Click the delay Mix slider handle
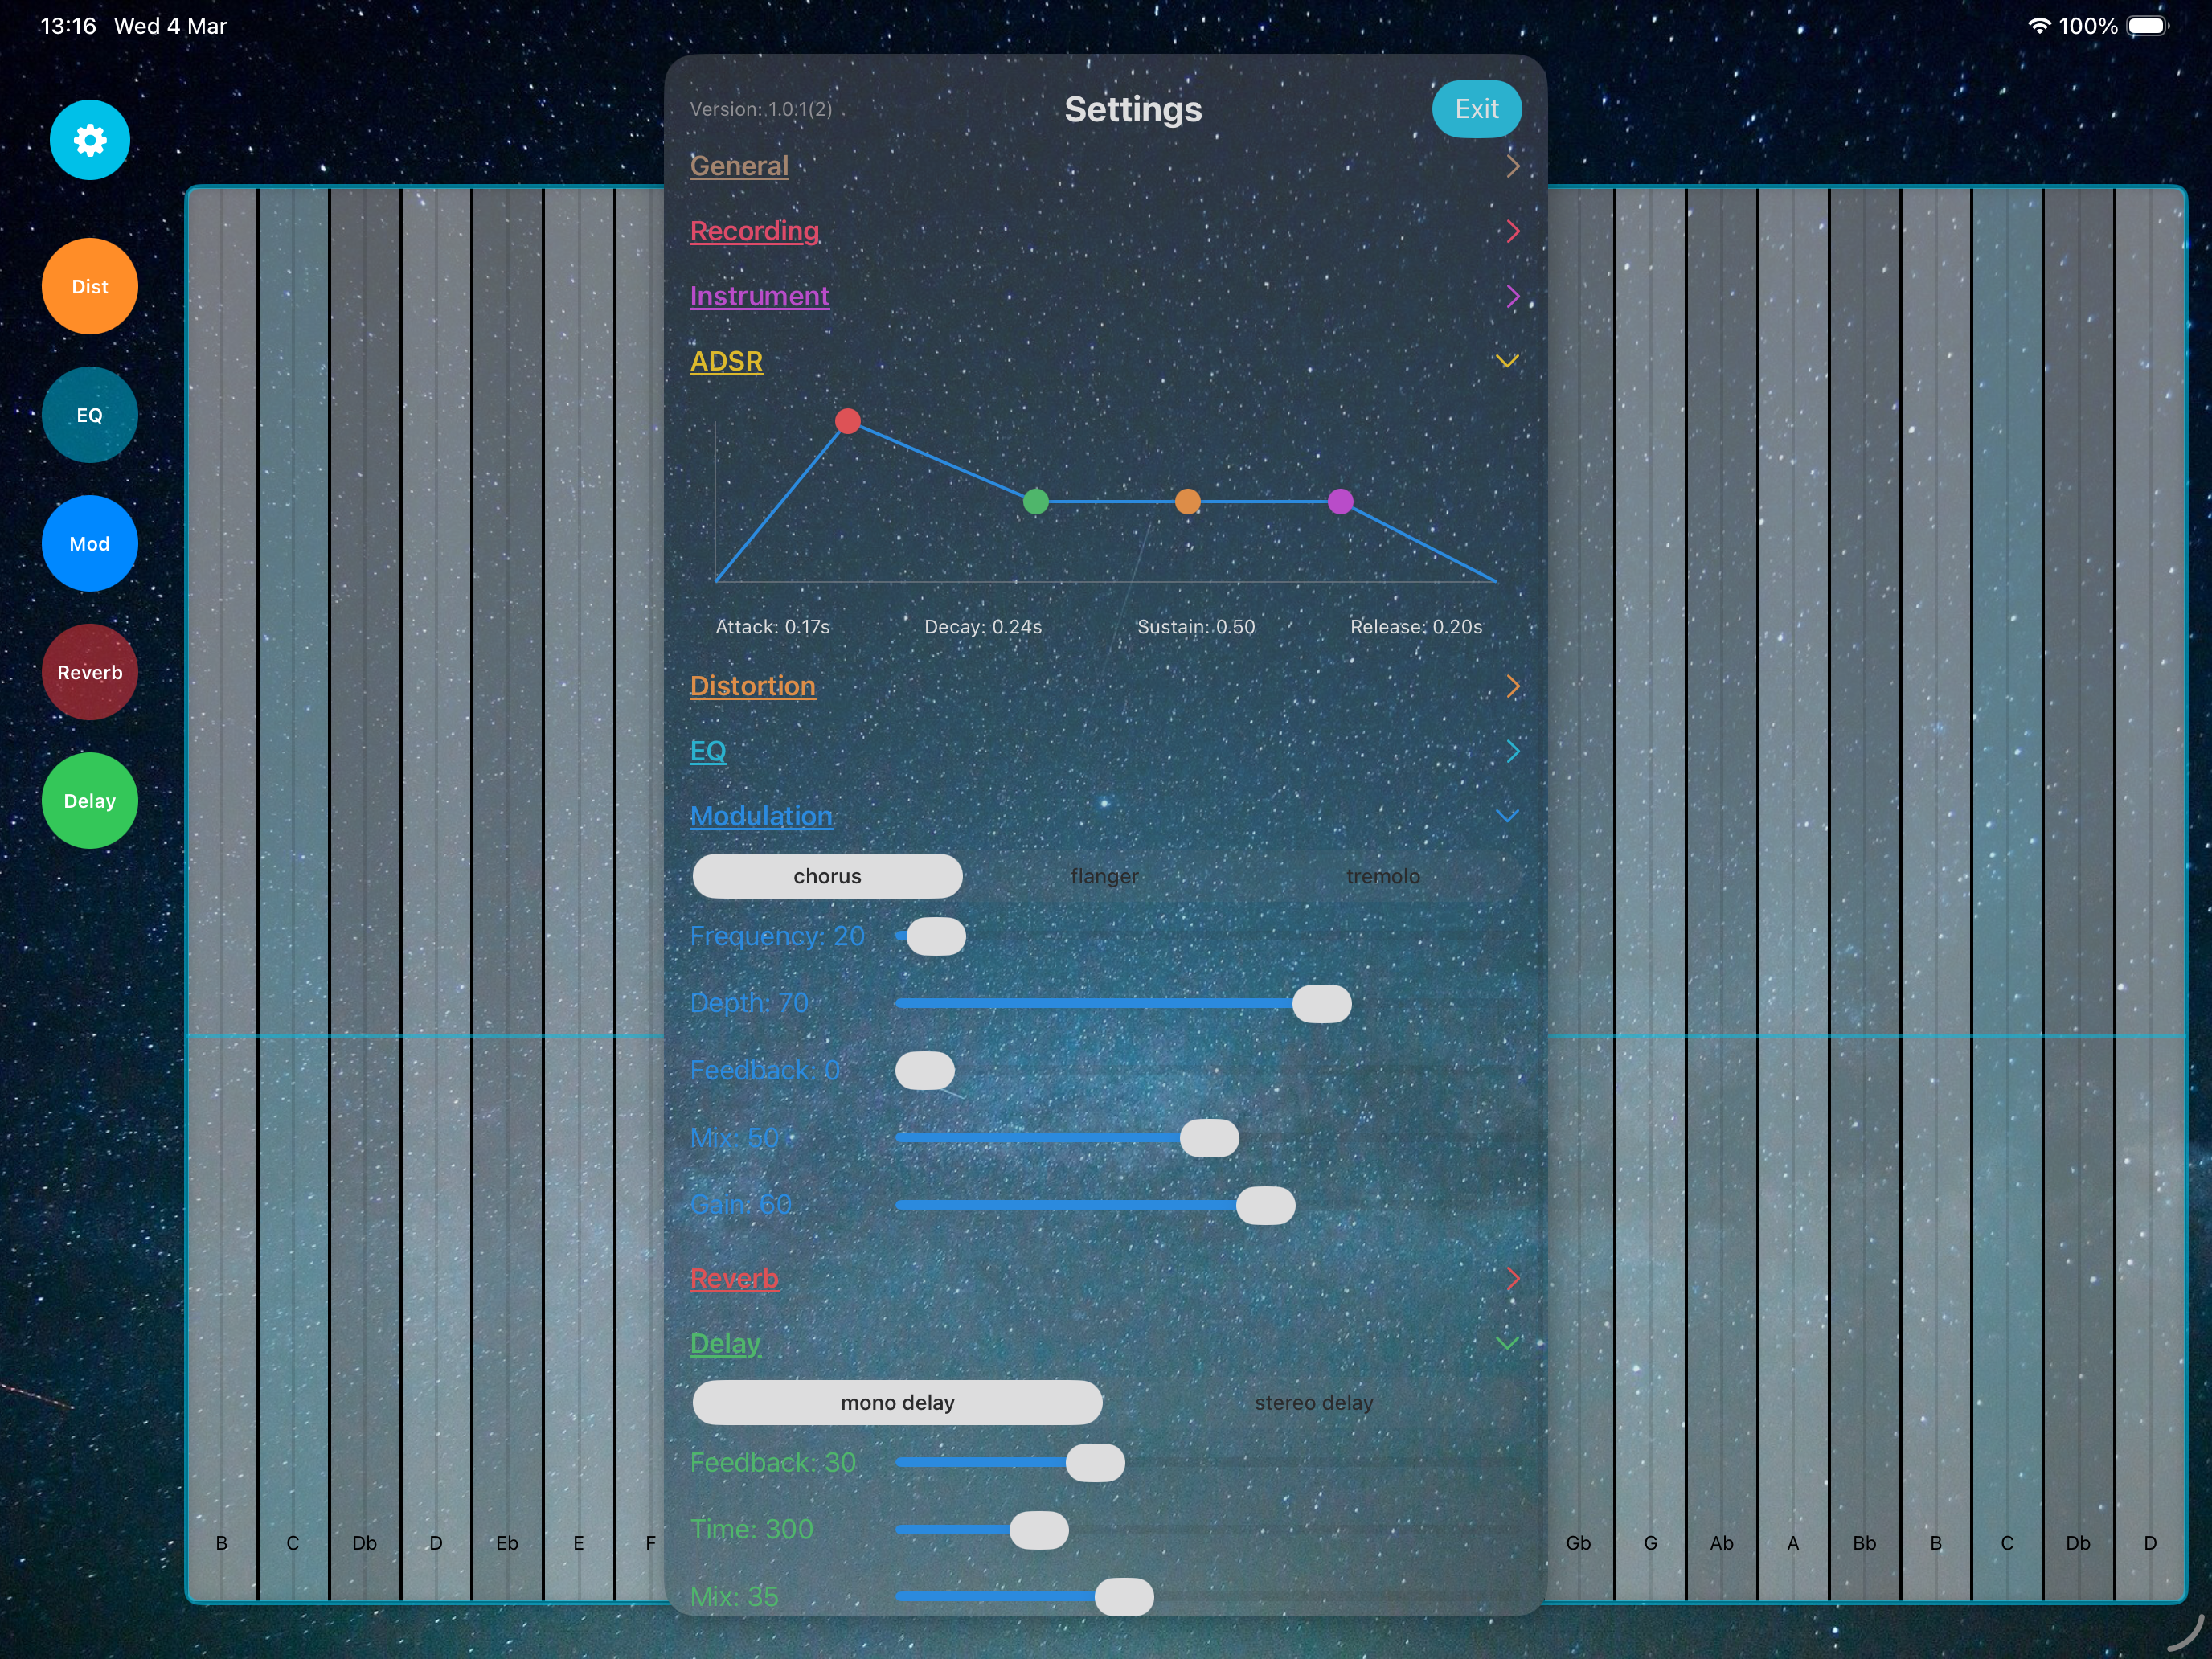The image size is (2212, 1659). (1124, 1597)
